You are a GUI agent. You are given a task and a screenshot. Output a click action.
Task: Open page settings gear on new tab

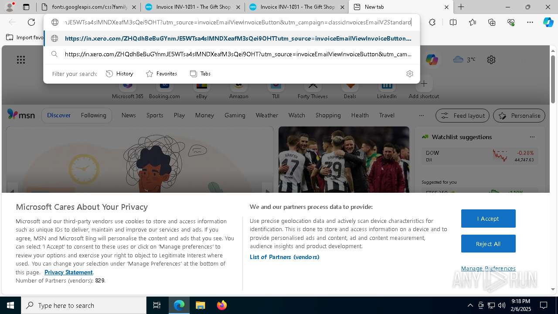491,60
